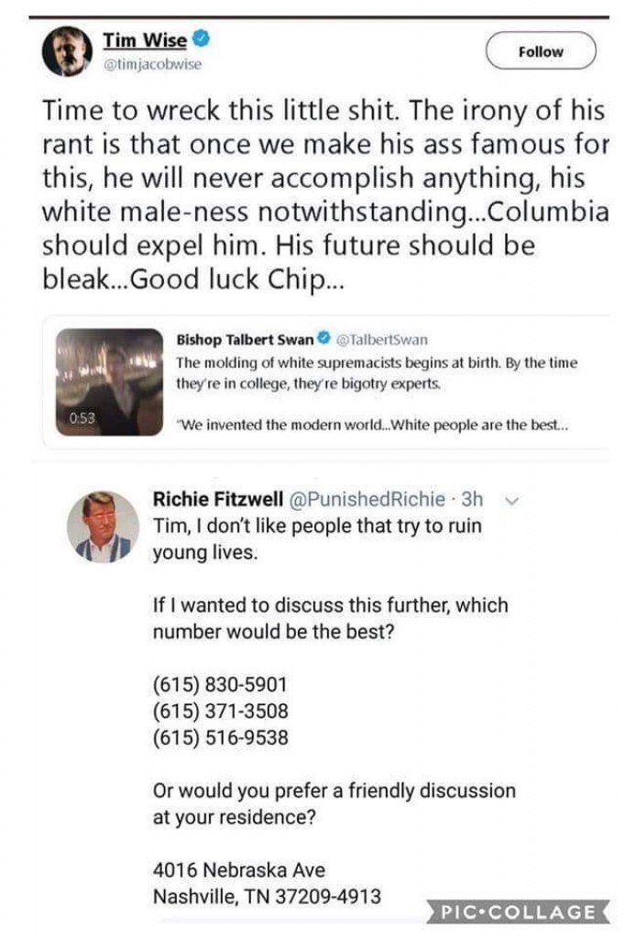Image resolution: width=625 pixels, height=939 pixels.
Task: Open the Tim Wise name link
Action: [x=145, y=40]
